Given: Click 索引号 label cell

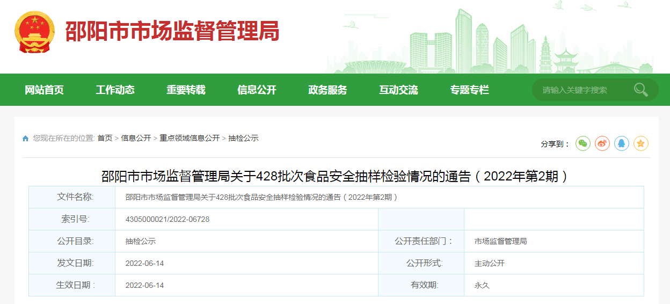Looking at the screenshot, I should pyautogui.click(x=72, y=219).
